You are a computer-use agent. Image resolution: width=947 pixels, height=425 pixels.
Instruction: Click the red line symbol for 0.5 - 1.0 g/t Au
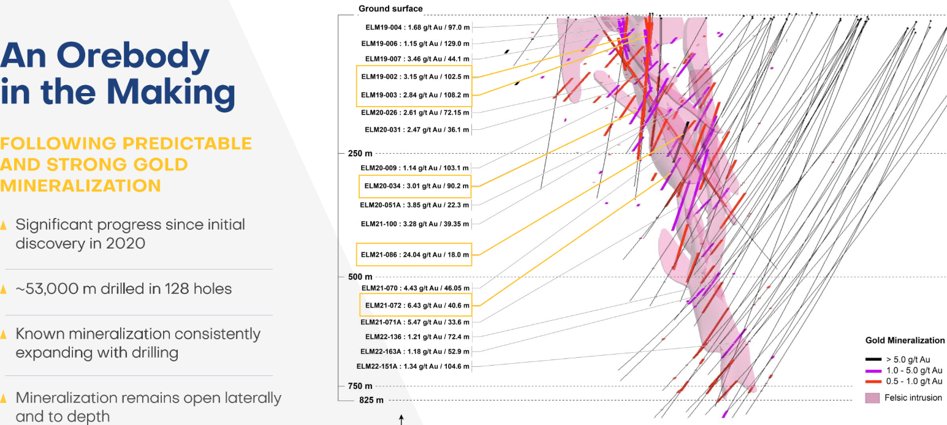point(873,381)
